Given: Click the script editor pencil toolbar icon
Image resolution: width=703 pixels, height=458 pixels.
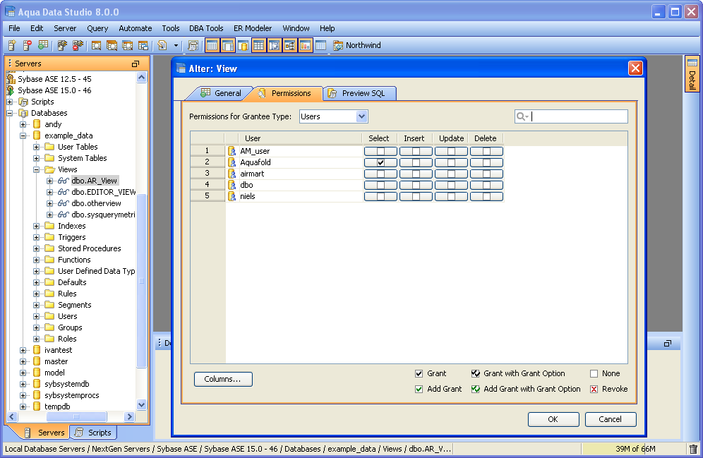Looking at the screenshot, I should (x=162, y=45).
